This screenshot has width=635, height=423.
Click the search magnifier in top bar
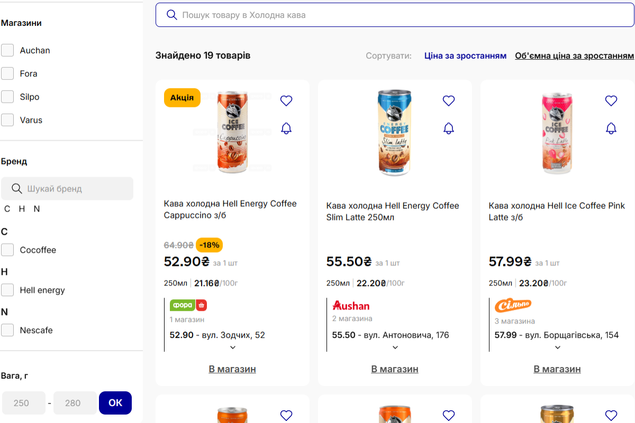pos(171,15)
